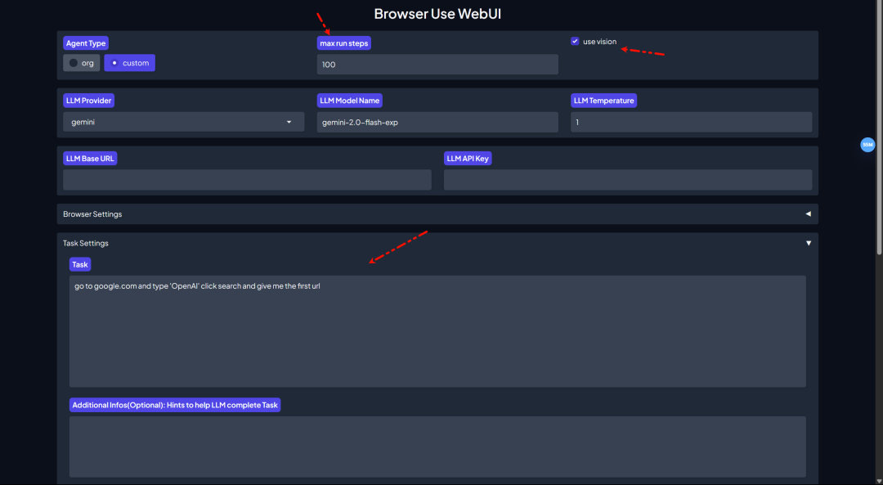883x485 pixels.
Task: Click inside the Task text area
Action: click(x=437, y=331)
